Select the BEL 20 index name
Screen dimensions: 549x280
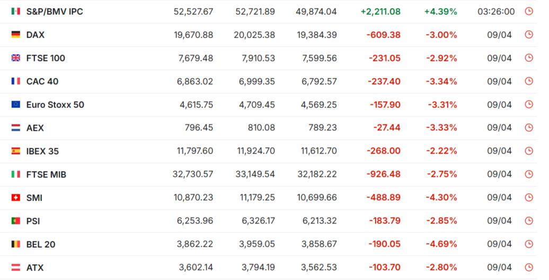pyautogui.click(x=41, y=245)
